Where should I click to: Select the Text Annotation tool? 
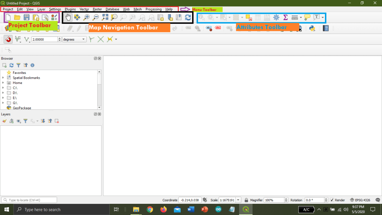[316, 17]
